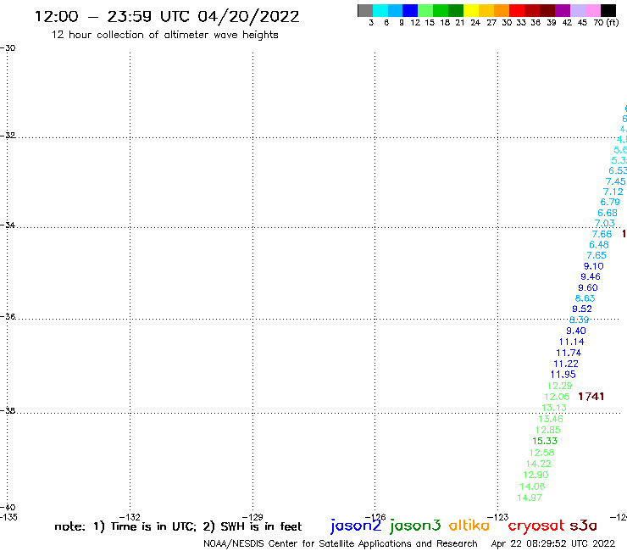Click the 11.14 wave height value
Screen dimensions: 627x551
coord(571,342)
